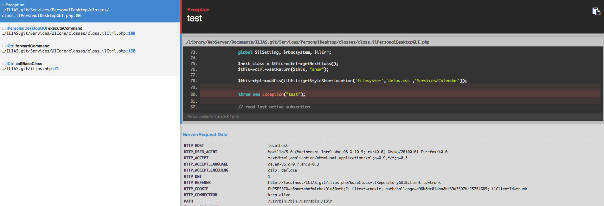
Task: Click the exception message "test"
Action: [x=194, y=18]
